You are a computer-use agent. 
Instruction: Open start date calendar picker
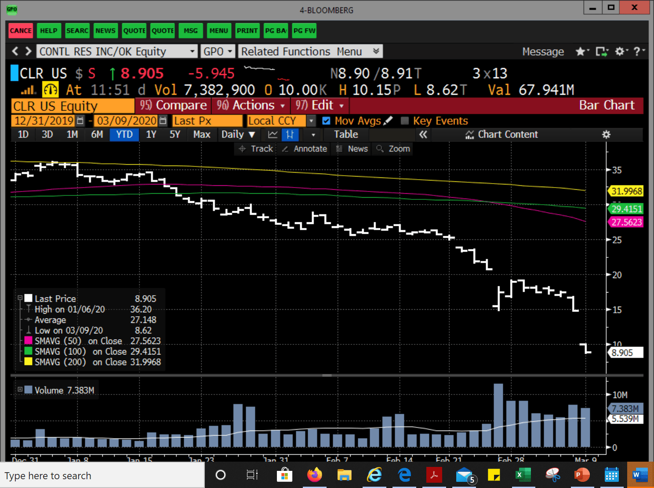[x=80, y=121]
